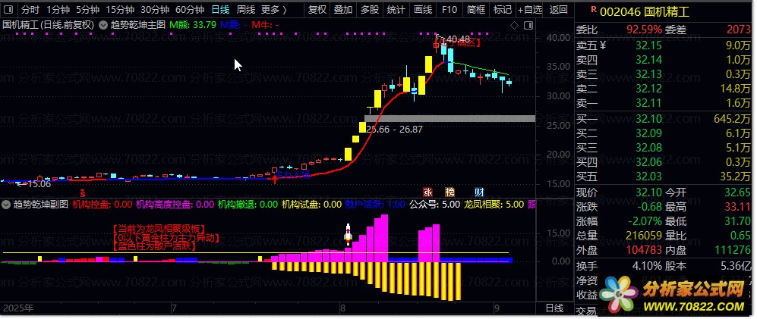
Task: Select the 买二 32.09 bid row
Action: [664, 133]
